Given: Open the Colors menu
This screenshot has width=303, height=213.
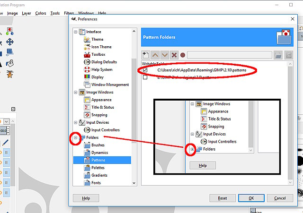Looking at the screenshot, I should point(41,13).
